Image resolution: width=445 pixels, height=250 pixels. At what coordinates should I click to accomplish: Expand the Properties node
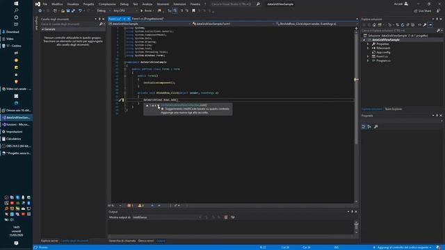tap(368, 44)
